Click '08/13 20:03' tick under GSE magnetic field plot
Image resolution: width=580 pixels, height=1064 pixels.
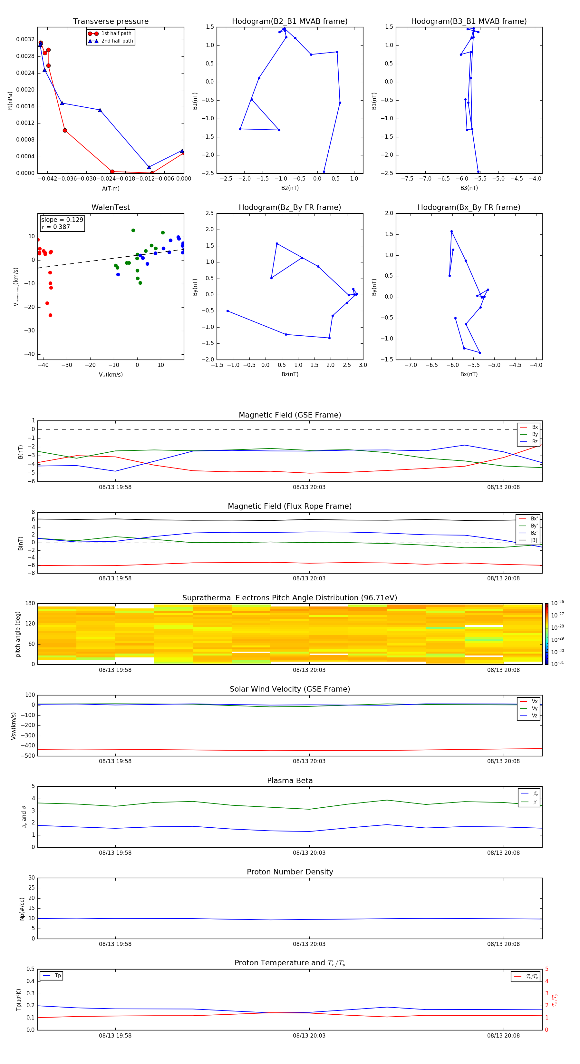[309, 487]
